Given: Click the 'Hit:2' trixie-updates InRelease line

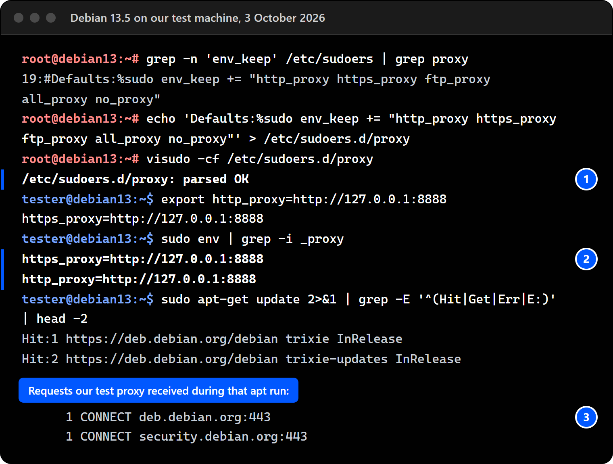Looking at the screenshot, I should pyautogui.click(x=241, y=359).
